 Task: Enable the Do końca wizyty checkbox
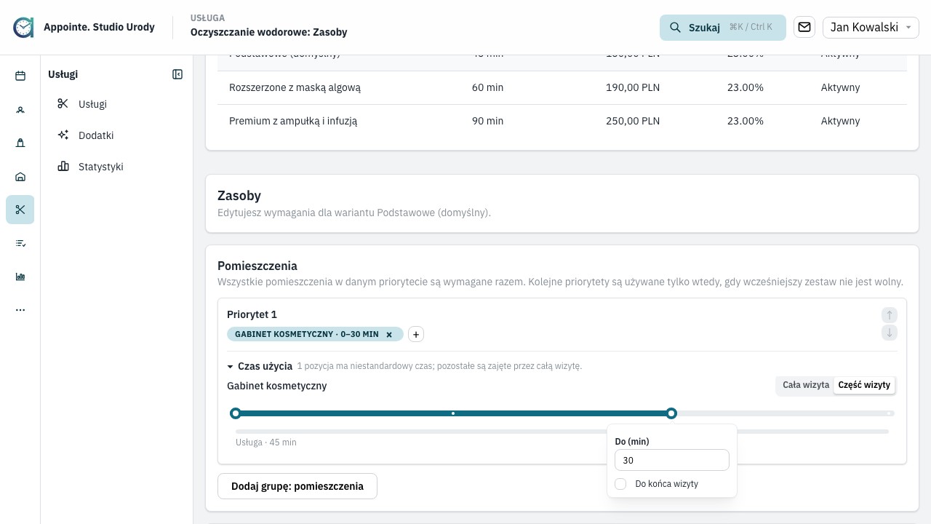pos(620,484)
